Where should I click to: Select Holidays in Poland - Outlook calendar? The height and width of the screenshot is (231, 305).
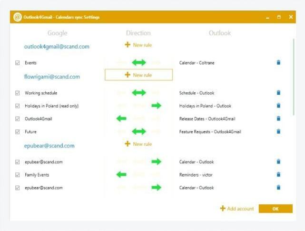205,106
